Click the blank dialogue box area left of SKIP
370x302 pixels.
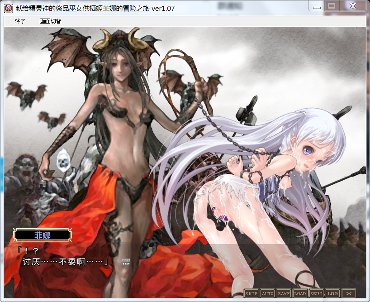click(x=181, y=281)
